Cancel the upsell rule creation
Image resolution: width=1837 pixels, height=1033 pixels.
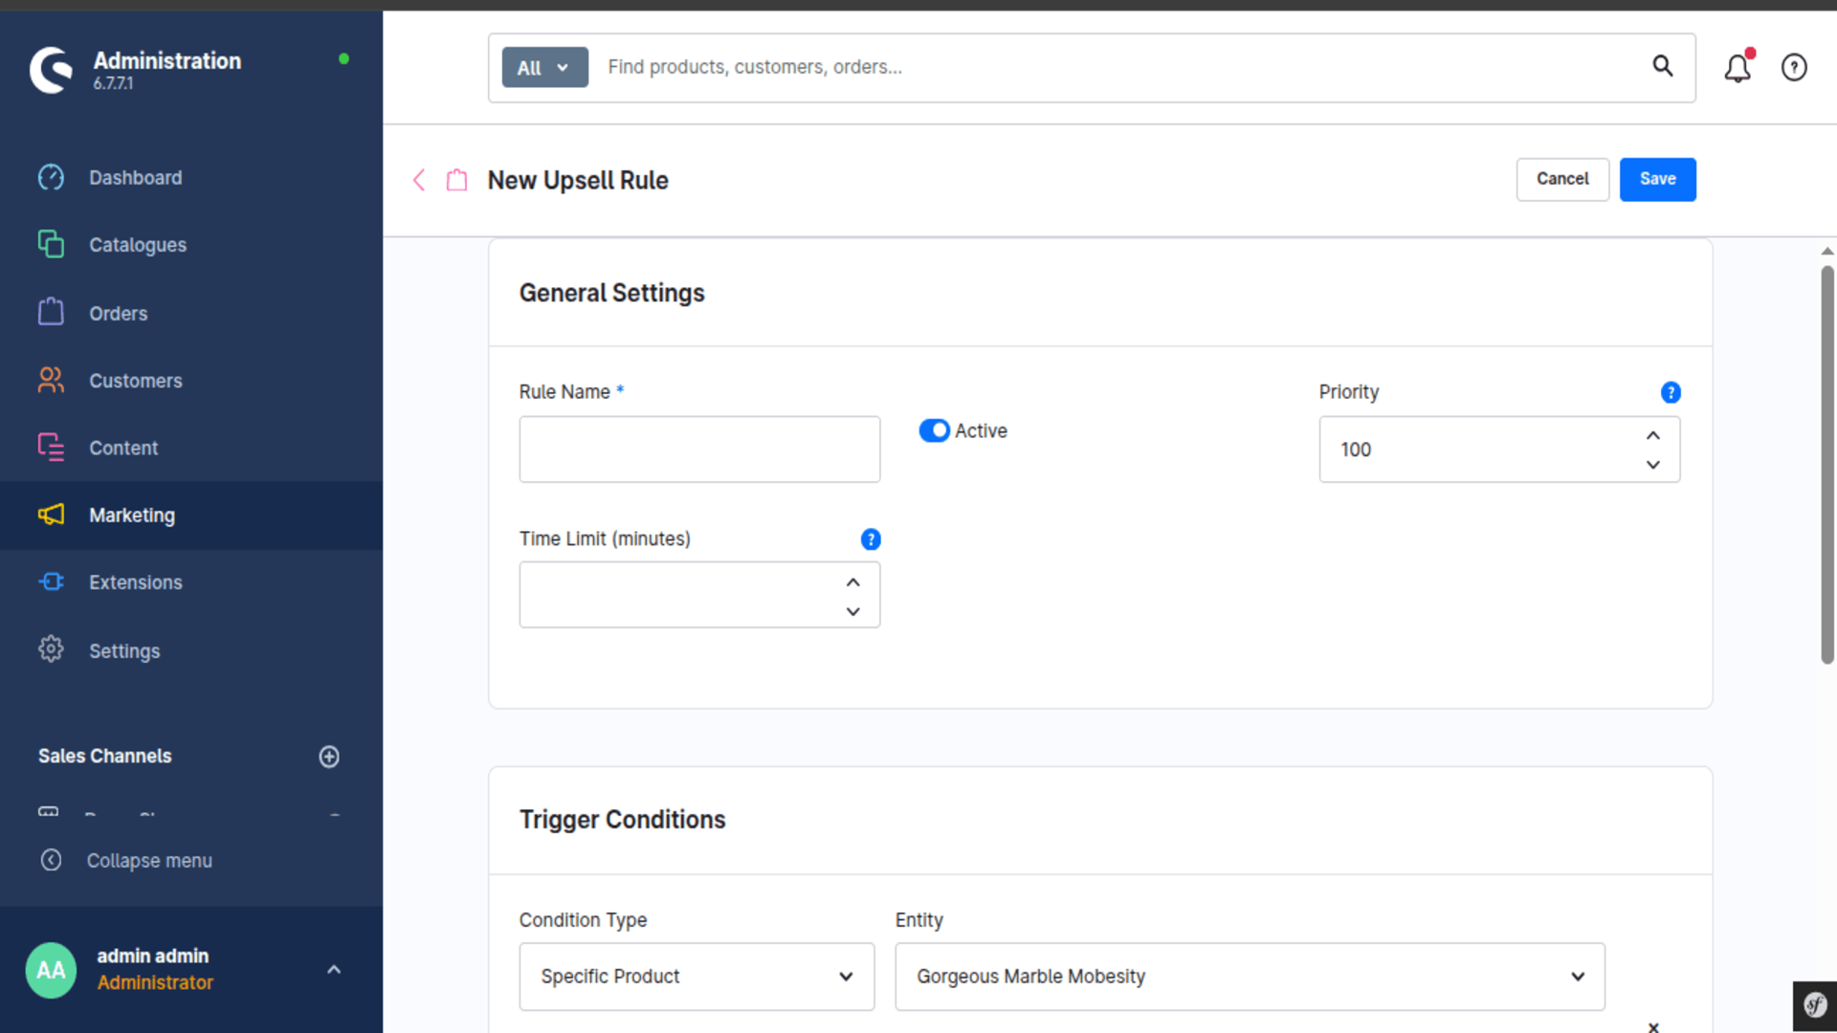(x=1562, y=180)
